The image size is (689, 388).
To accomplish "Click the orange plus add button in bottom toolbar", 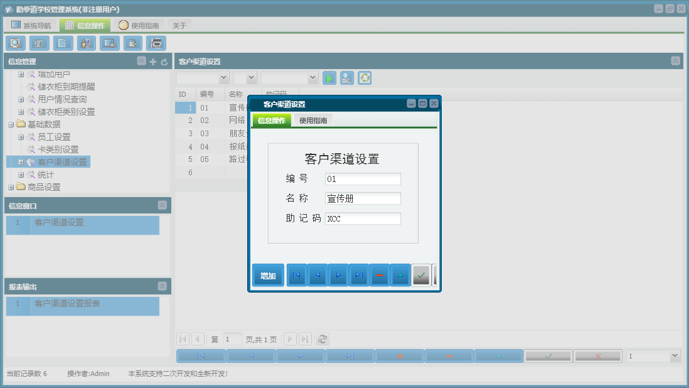I will [x=400, y=356].
